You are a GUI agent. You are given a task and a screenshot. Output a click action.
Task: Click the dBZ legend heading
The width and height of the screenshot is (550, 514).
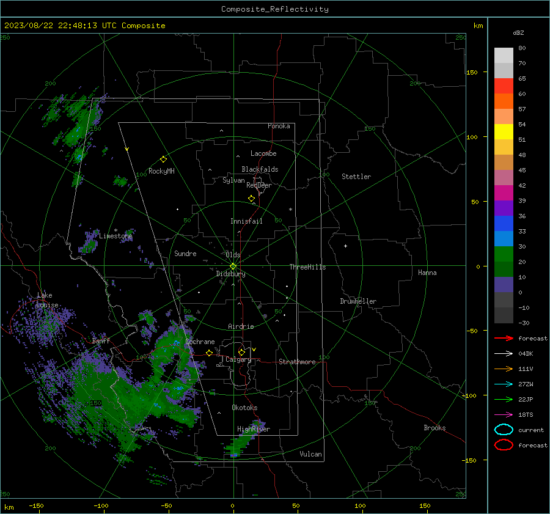click(x=518, y=32)
